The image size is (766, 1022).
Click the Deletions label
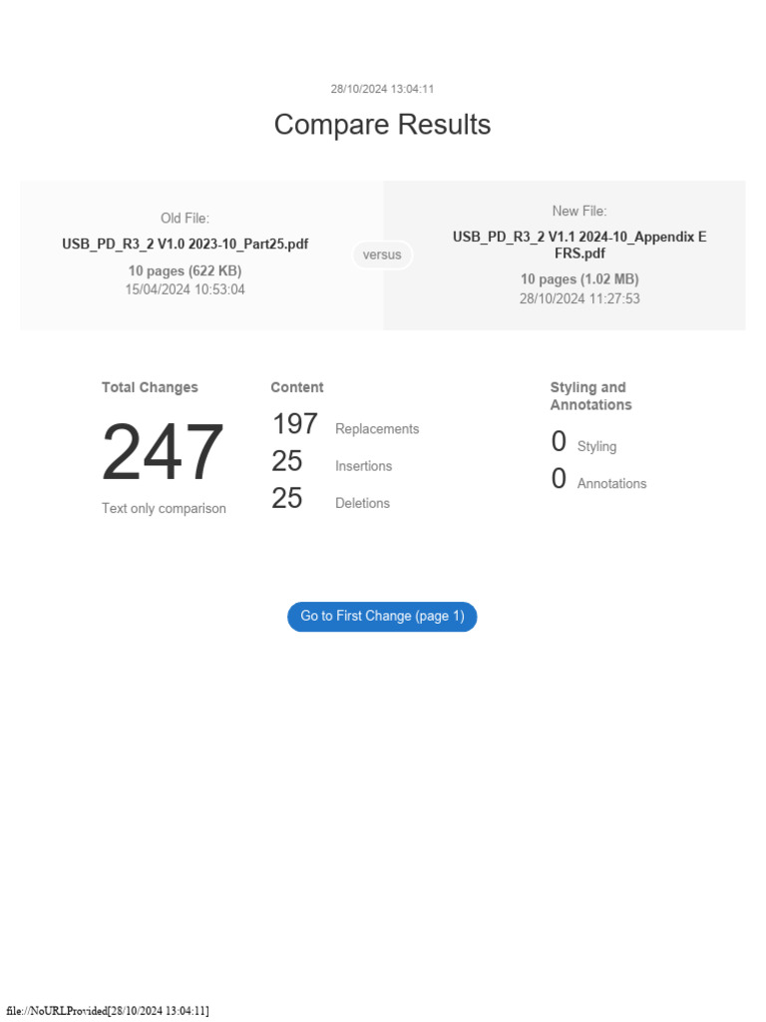(x=362, y=503)
